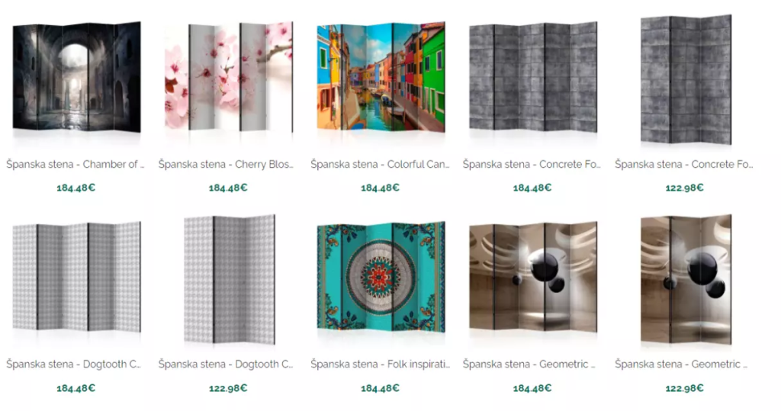Click the 'Španska stena - Chamber of' title link
Viewport: 781px width, 411px height.
tap(76, 165)
